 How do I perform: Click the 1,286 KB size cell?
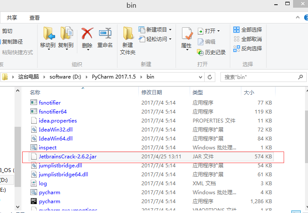click(x=261, y=201)
